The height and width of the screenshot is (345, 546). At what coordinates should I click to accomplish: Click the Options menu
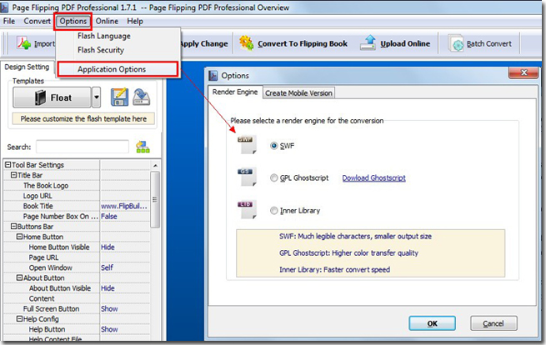(x=73, y=21)
